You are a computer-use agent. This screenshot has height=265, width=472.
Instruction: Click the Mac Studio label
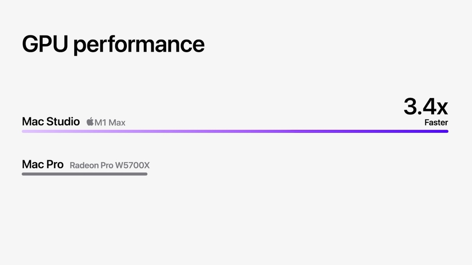[x=51, y=122]
